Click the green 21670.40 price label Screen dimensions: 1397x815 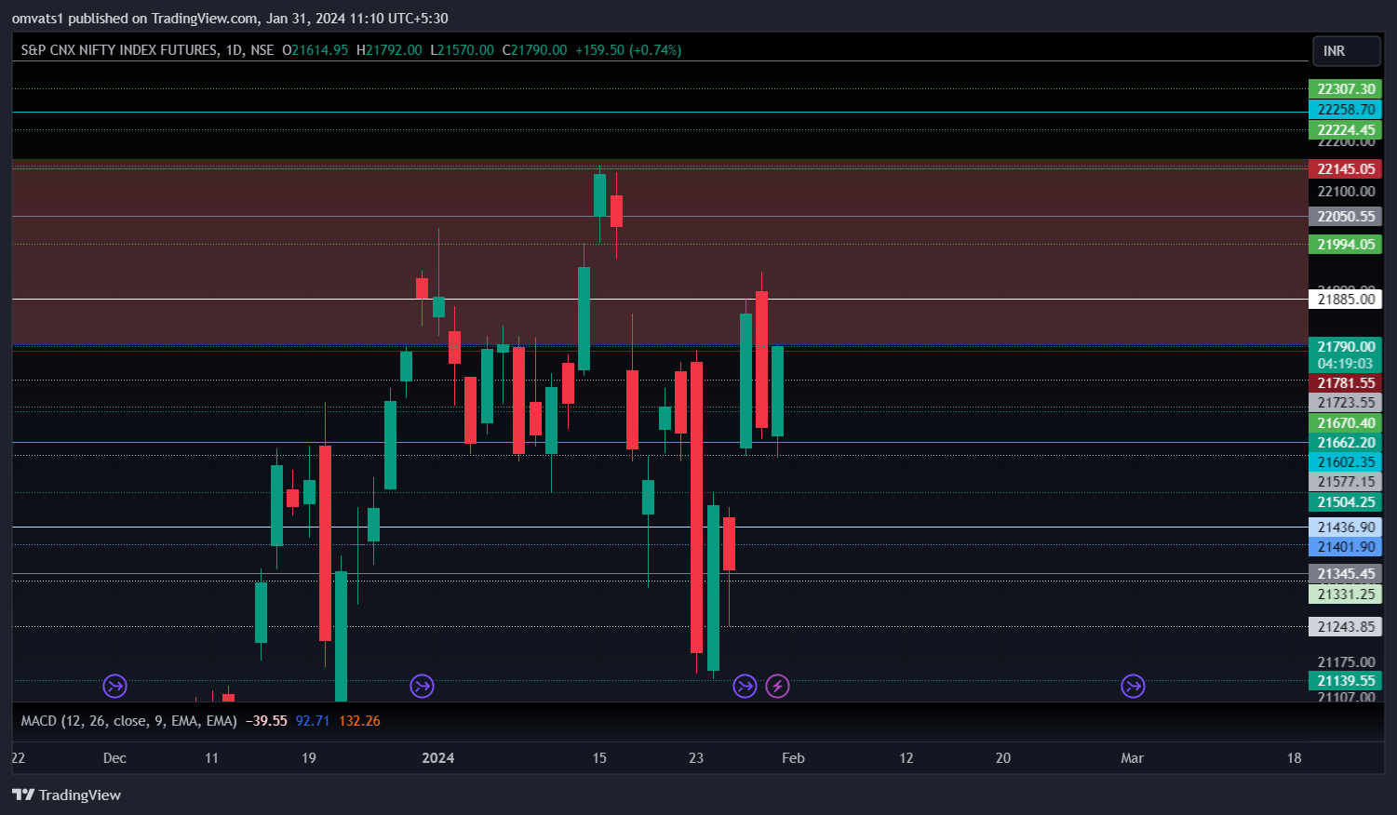(x=1346, y=423)
